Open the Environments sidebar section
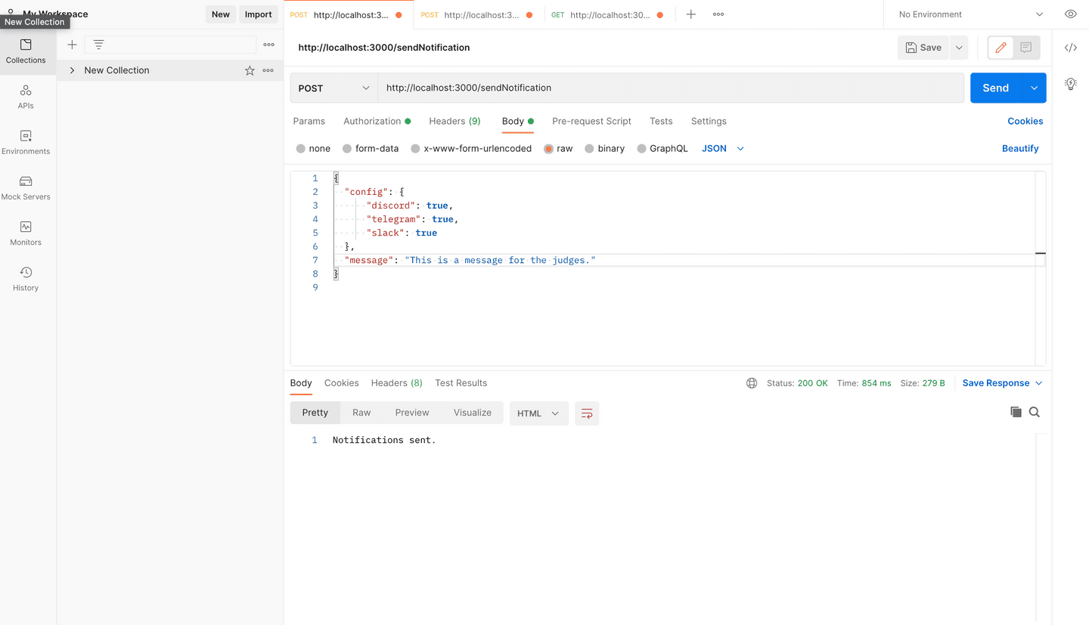The width and height of the screenshot is (1089, 625). pos(26,143)
